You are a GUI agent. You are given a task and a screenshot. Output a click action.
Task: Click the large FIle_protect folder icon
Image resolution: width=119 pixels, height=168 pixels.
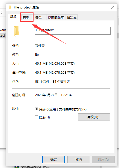(16, 31)
